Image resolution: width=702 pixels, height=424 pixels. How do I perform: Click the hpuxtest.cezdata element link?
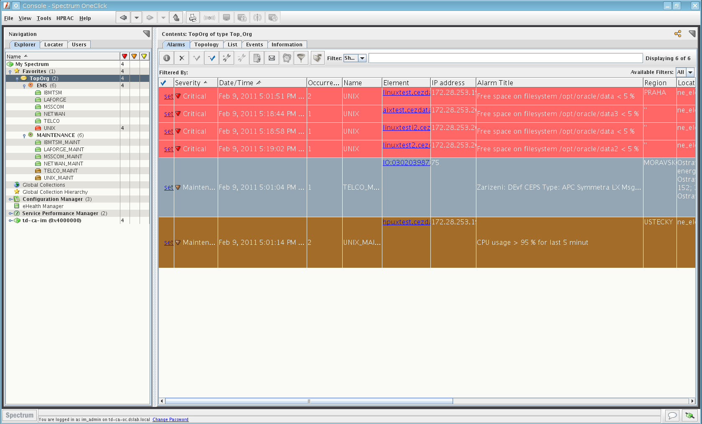click(406, 222)
